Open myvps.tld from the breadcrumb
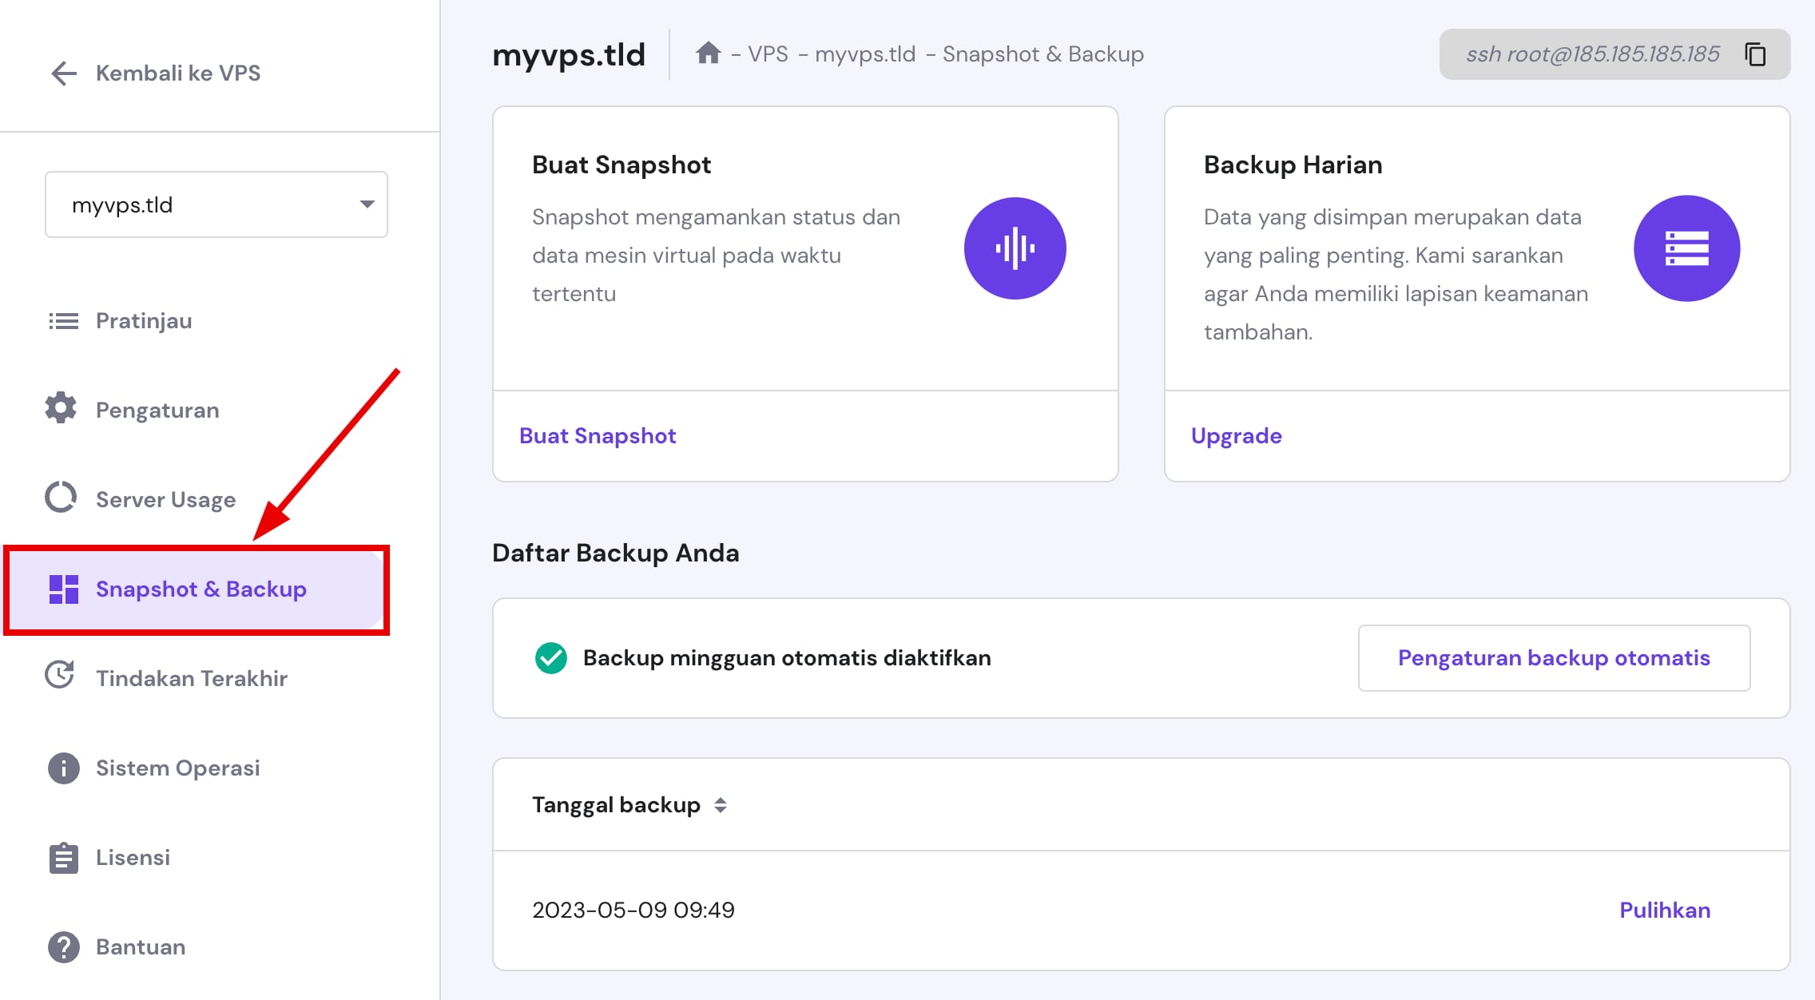Screen dimensions: 1815x1000 tap(868, 54)
